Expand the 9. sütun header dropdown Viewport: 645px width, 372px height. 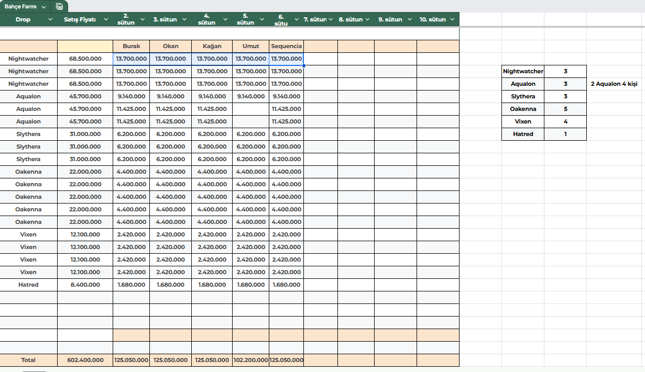tap(408, 19)
